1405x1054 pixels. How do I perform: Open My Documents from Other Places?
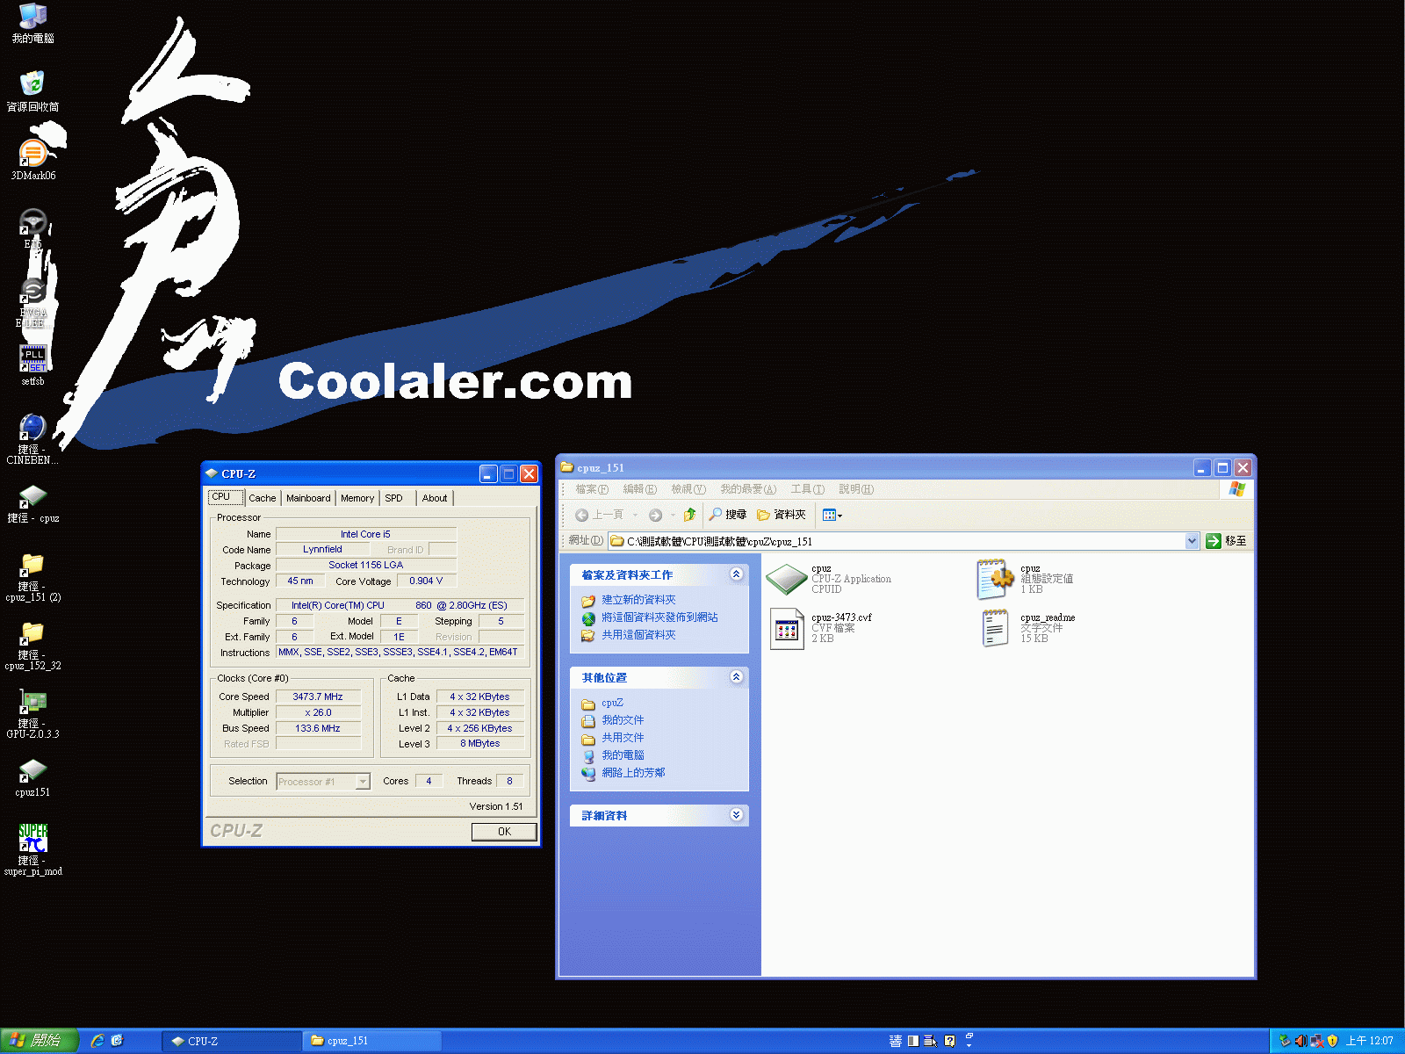[x=623, y=720]
